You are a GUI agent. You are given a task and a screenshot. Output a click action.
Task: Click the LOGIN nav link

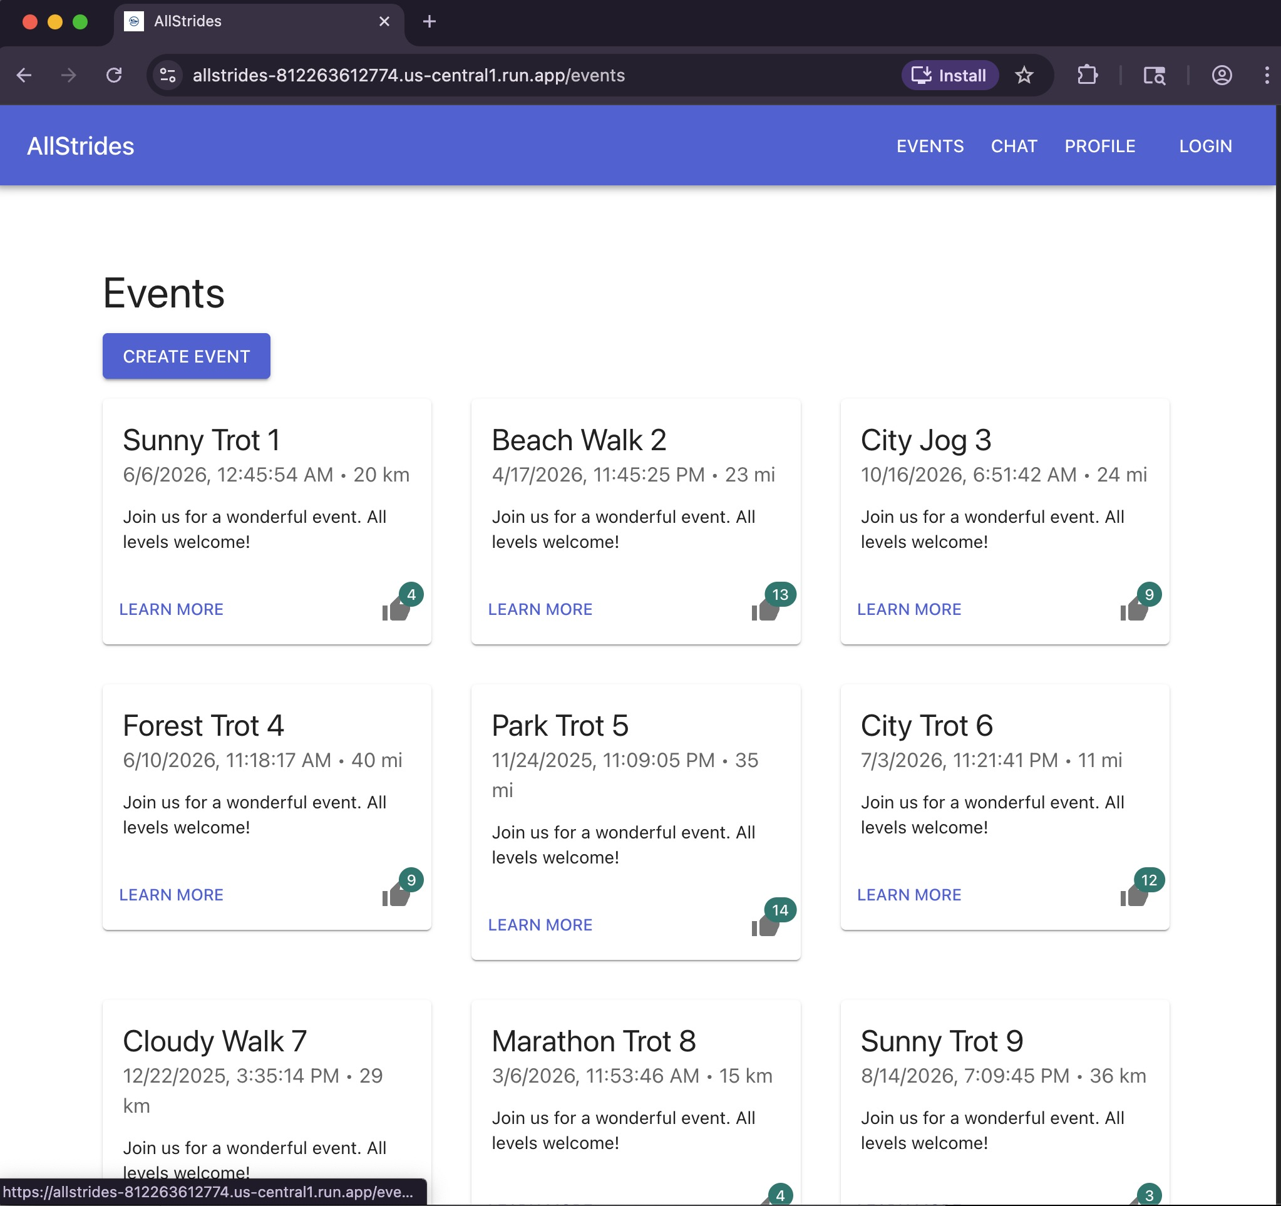1205,147
